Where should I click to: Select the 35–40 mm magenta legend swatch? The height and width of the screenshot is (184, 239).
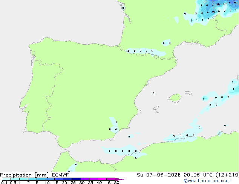point(93,179)
